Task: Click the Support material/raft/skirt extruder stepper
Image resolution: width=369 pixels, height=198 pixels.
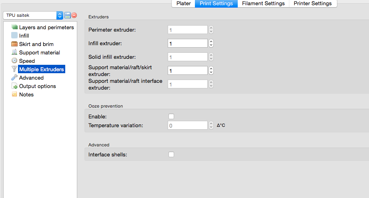Action: [x=211, y=70]
